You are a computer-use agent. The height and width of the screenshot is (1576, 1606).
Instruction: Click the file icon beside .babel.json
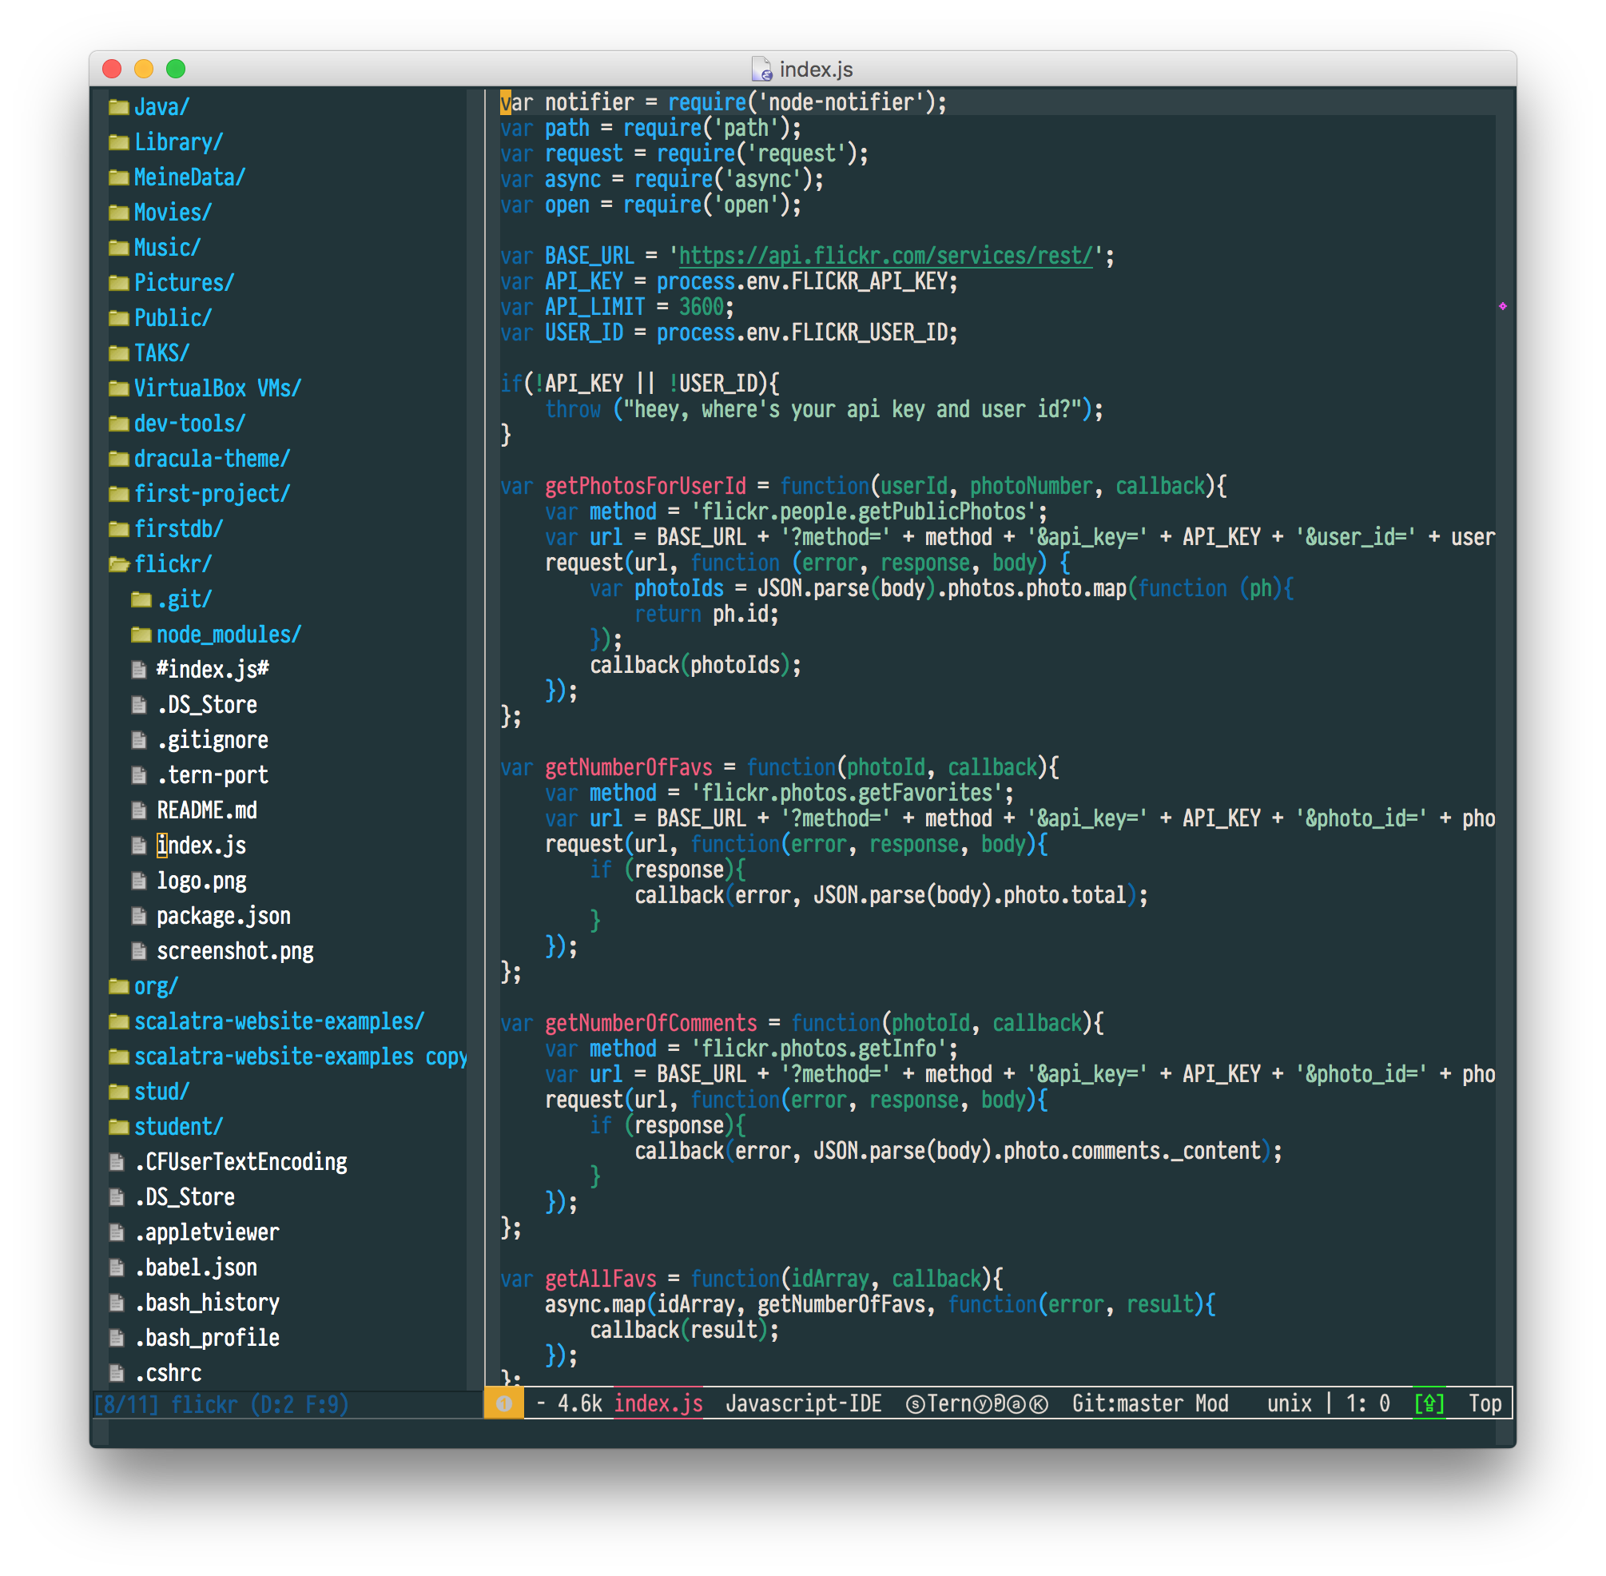click(x=117, y=1268)
